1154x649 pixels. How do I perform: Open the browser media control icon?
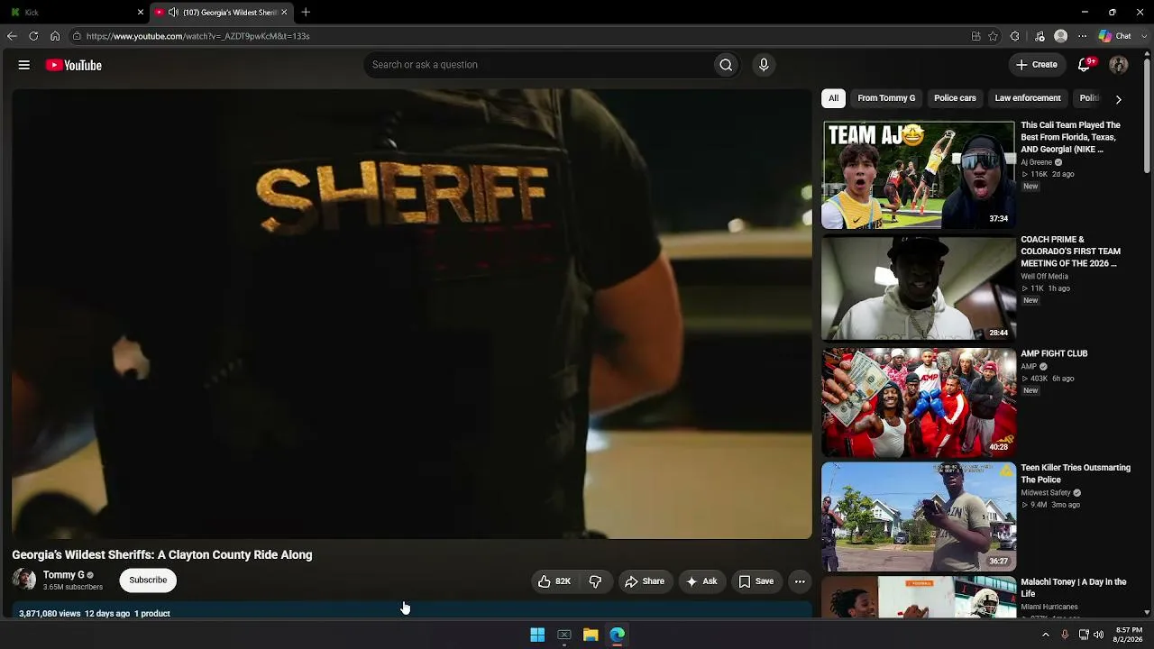1040,36
